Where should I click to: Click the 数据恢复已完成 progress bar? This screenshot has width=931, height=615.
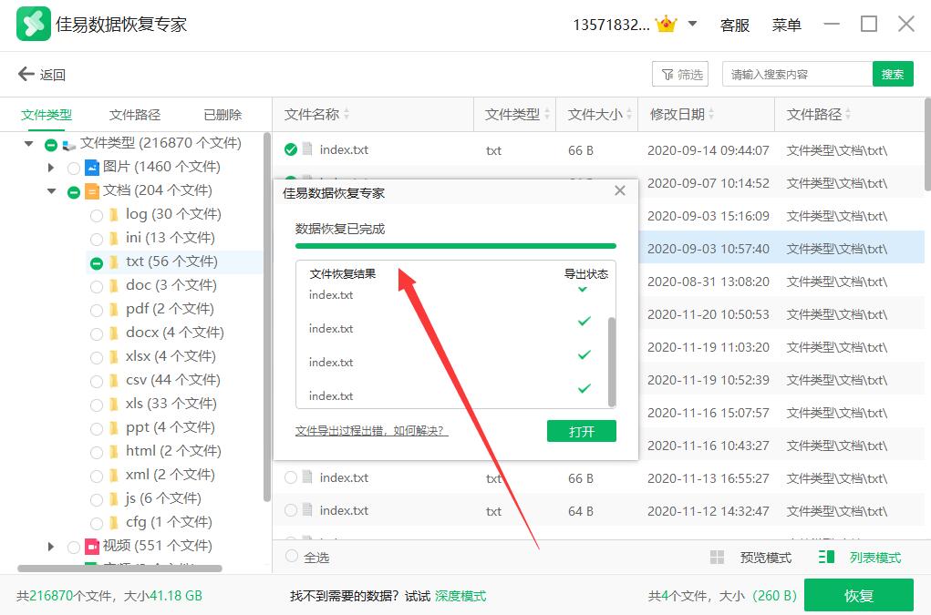(455, 245)
